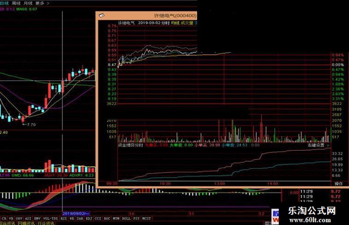The image size is (349, 225).
Task: Switch to the 月线 monthly chart tab
Action: pyautogui.click(x=28, y=3)
